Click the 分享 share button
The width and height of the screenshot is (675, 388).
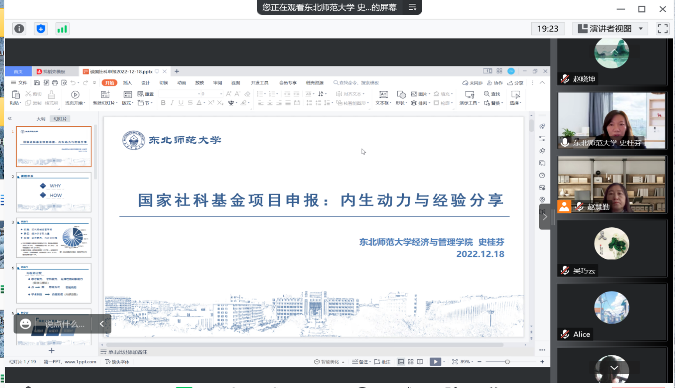(x=515, y=83)
